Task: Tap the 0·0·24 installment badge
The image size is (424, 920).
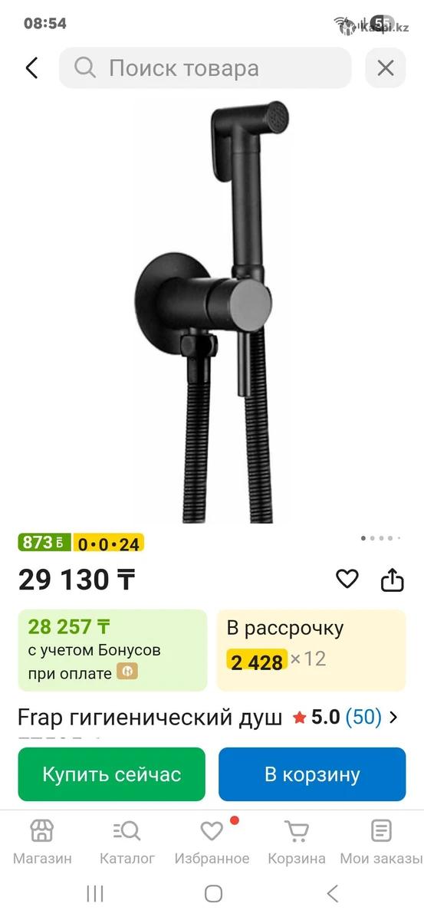Action: [109, 544]
